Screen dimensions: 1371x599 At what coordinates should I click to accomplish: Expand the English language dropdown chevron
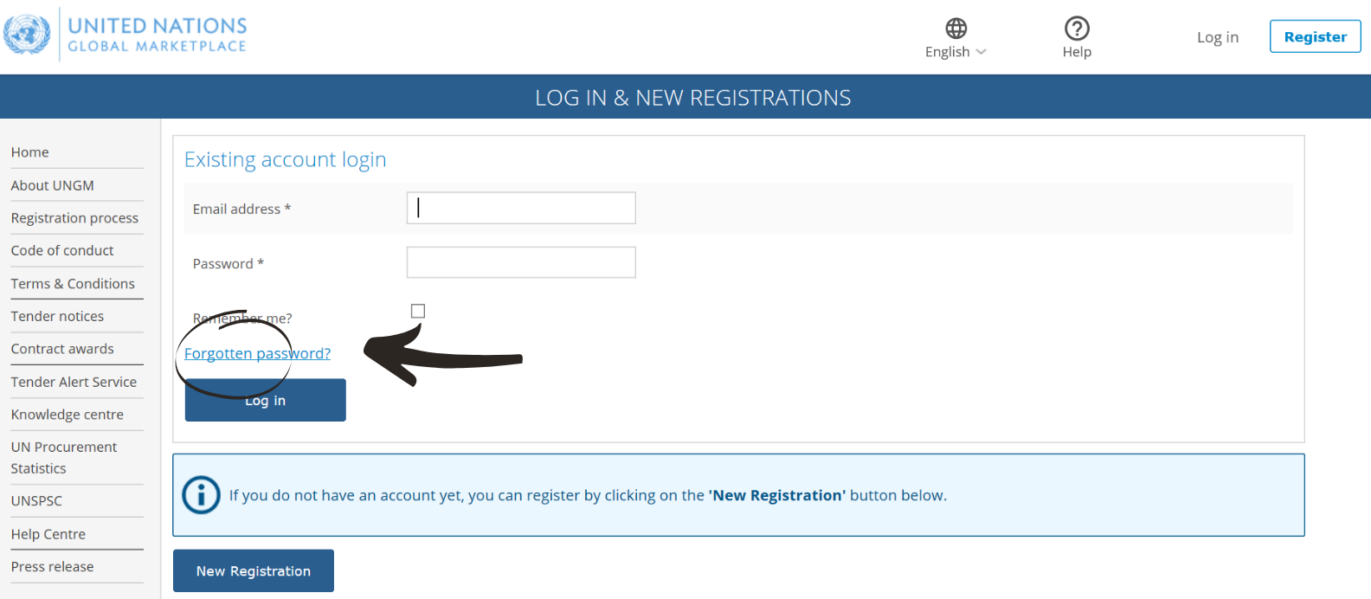(981, 52)
